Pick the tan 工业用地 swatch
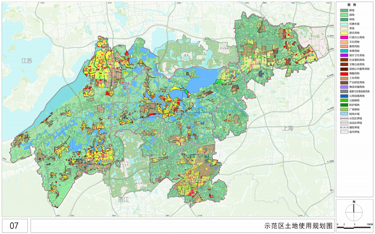The width and height of the screenshot is (375, 234). coord(344,78)
